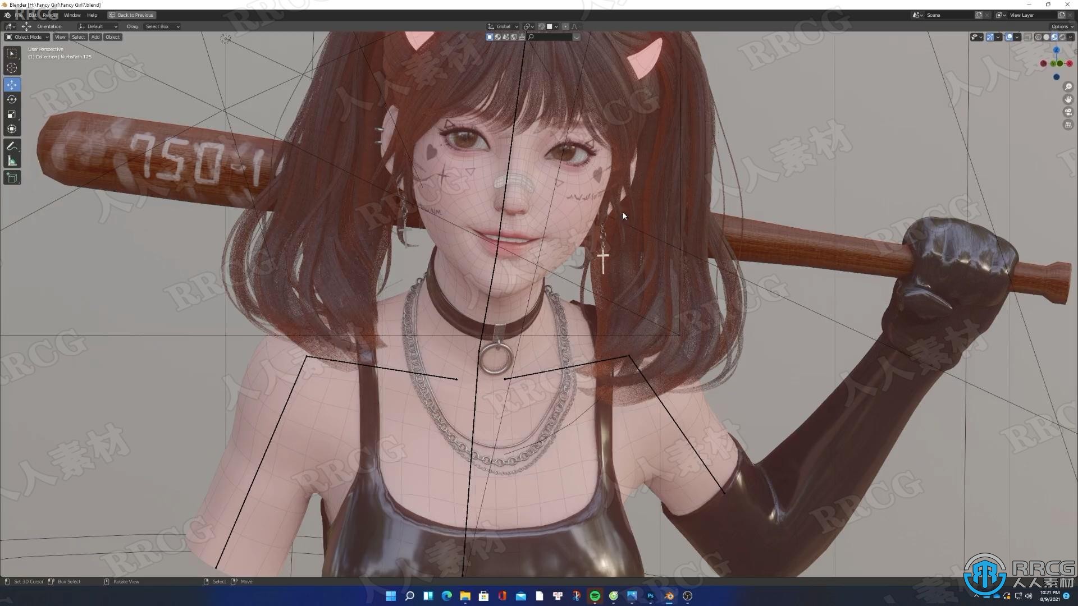
Task: Pick the Rotate tool
Action: pos(12,99)
